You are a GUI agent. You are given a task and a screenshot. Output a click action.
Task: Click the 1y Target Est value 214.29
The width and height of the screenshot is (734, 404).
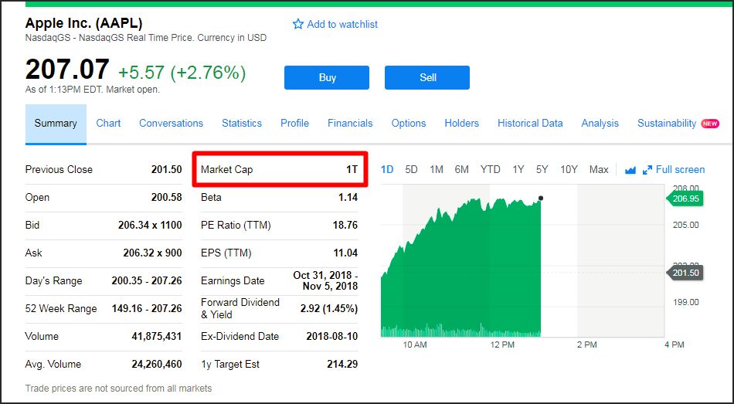[342, 364]
